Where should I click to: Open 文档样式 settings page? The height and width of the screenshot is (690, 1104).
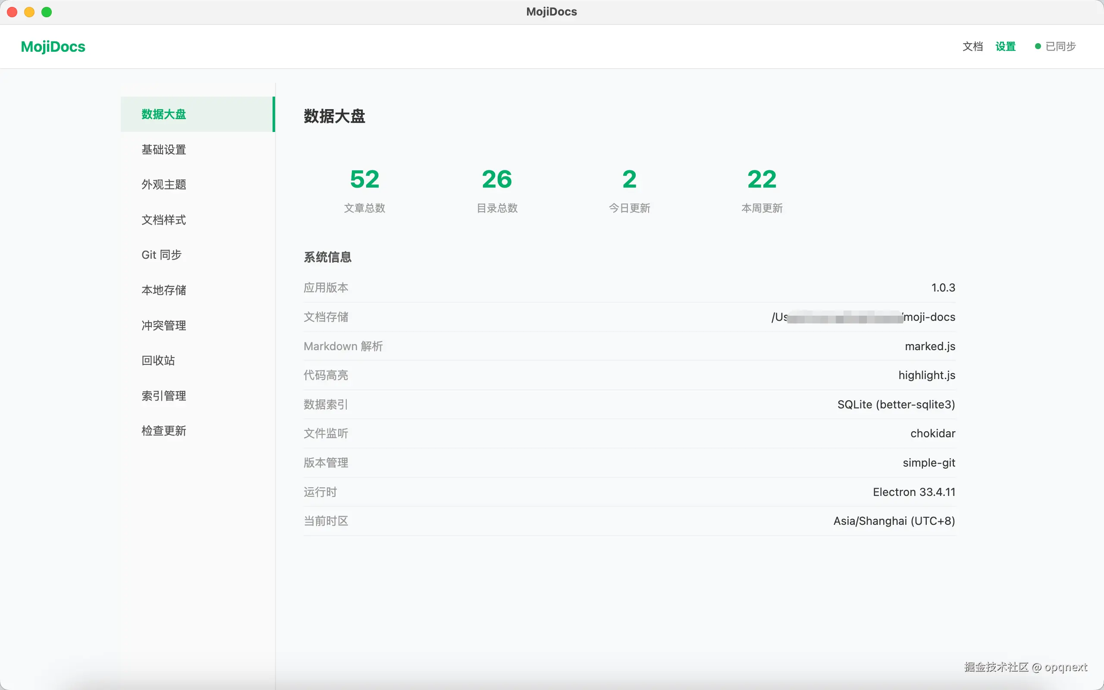pyautogui.click(x=164, y=220)
